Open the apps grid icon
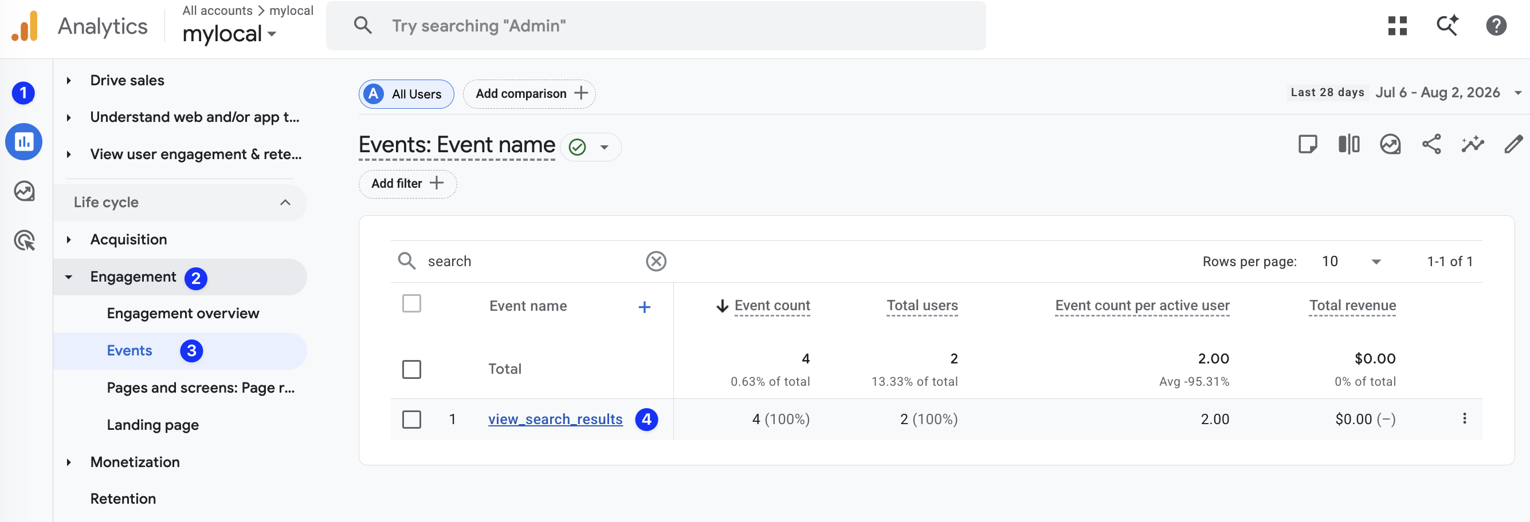The height and width of the screenshot is (522, 1530). [1398, 26]
